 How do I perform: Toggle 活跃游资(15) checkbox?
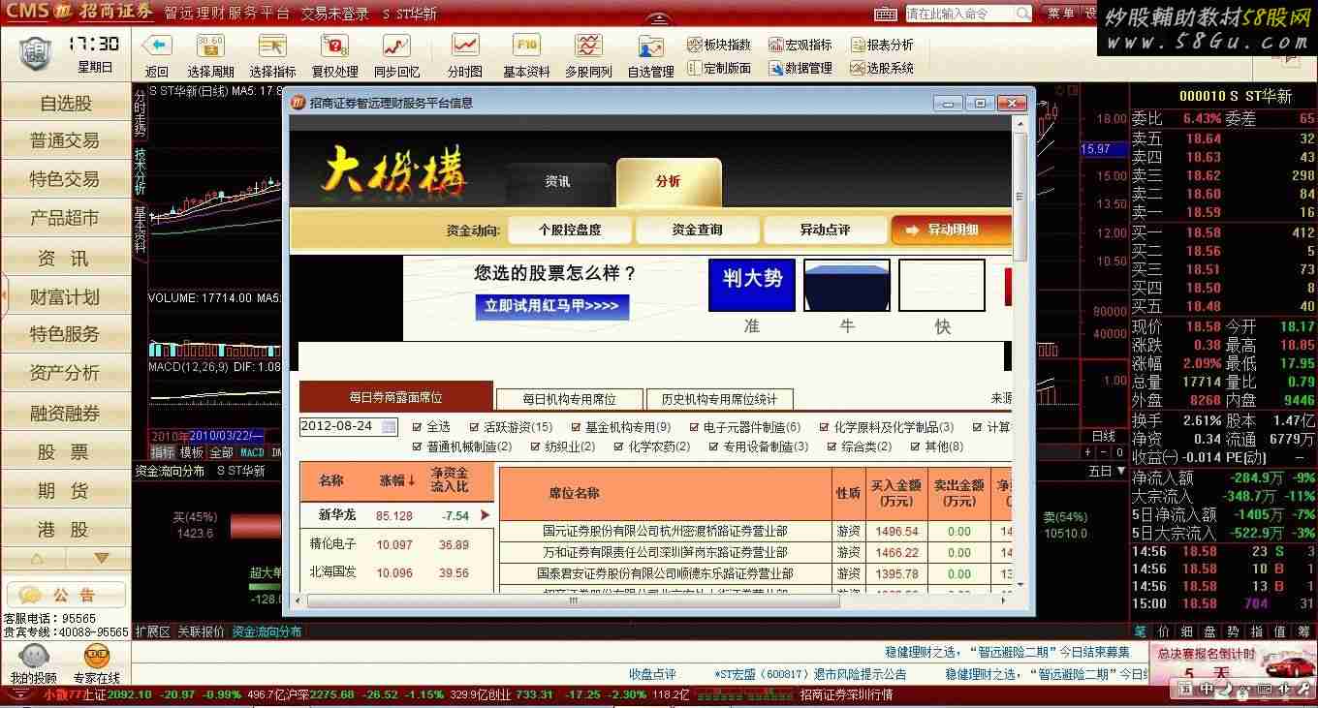tap(474, 427)
